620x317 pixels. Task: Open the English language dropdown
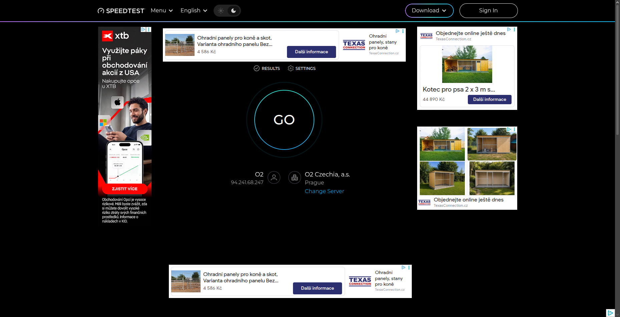[x=194, y=11]
